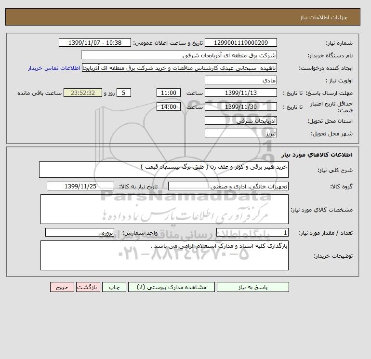Screen dimensions: 371x359
Task: Click the واحد شمارش label
Action: pyautogui.click(x=140, y=233)
